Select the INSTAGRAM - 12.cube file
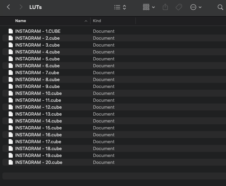 click(38, 107)
